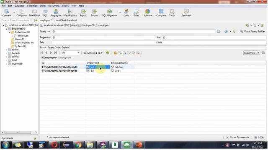Go to first page of results
The width and height of the screenshot is (268, 150).
(42, 53)
